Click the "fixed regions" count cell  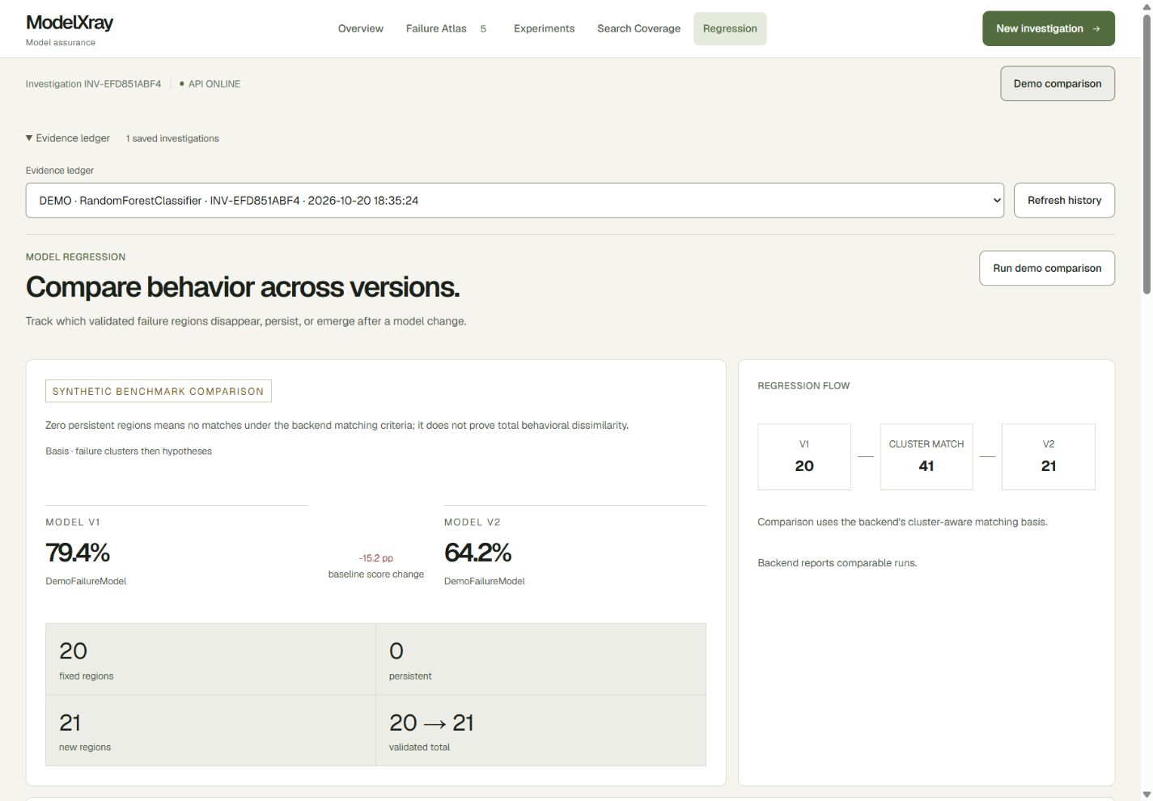[210, 659]
